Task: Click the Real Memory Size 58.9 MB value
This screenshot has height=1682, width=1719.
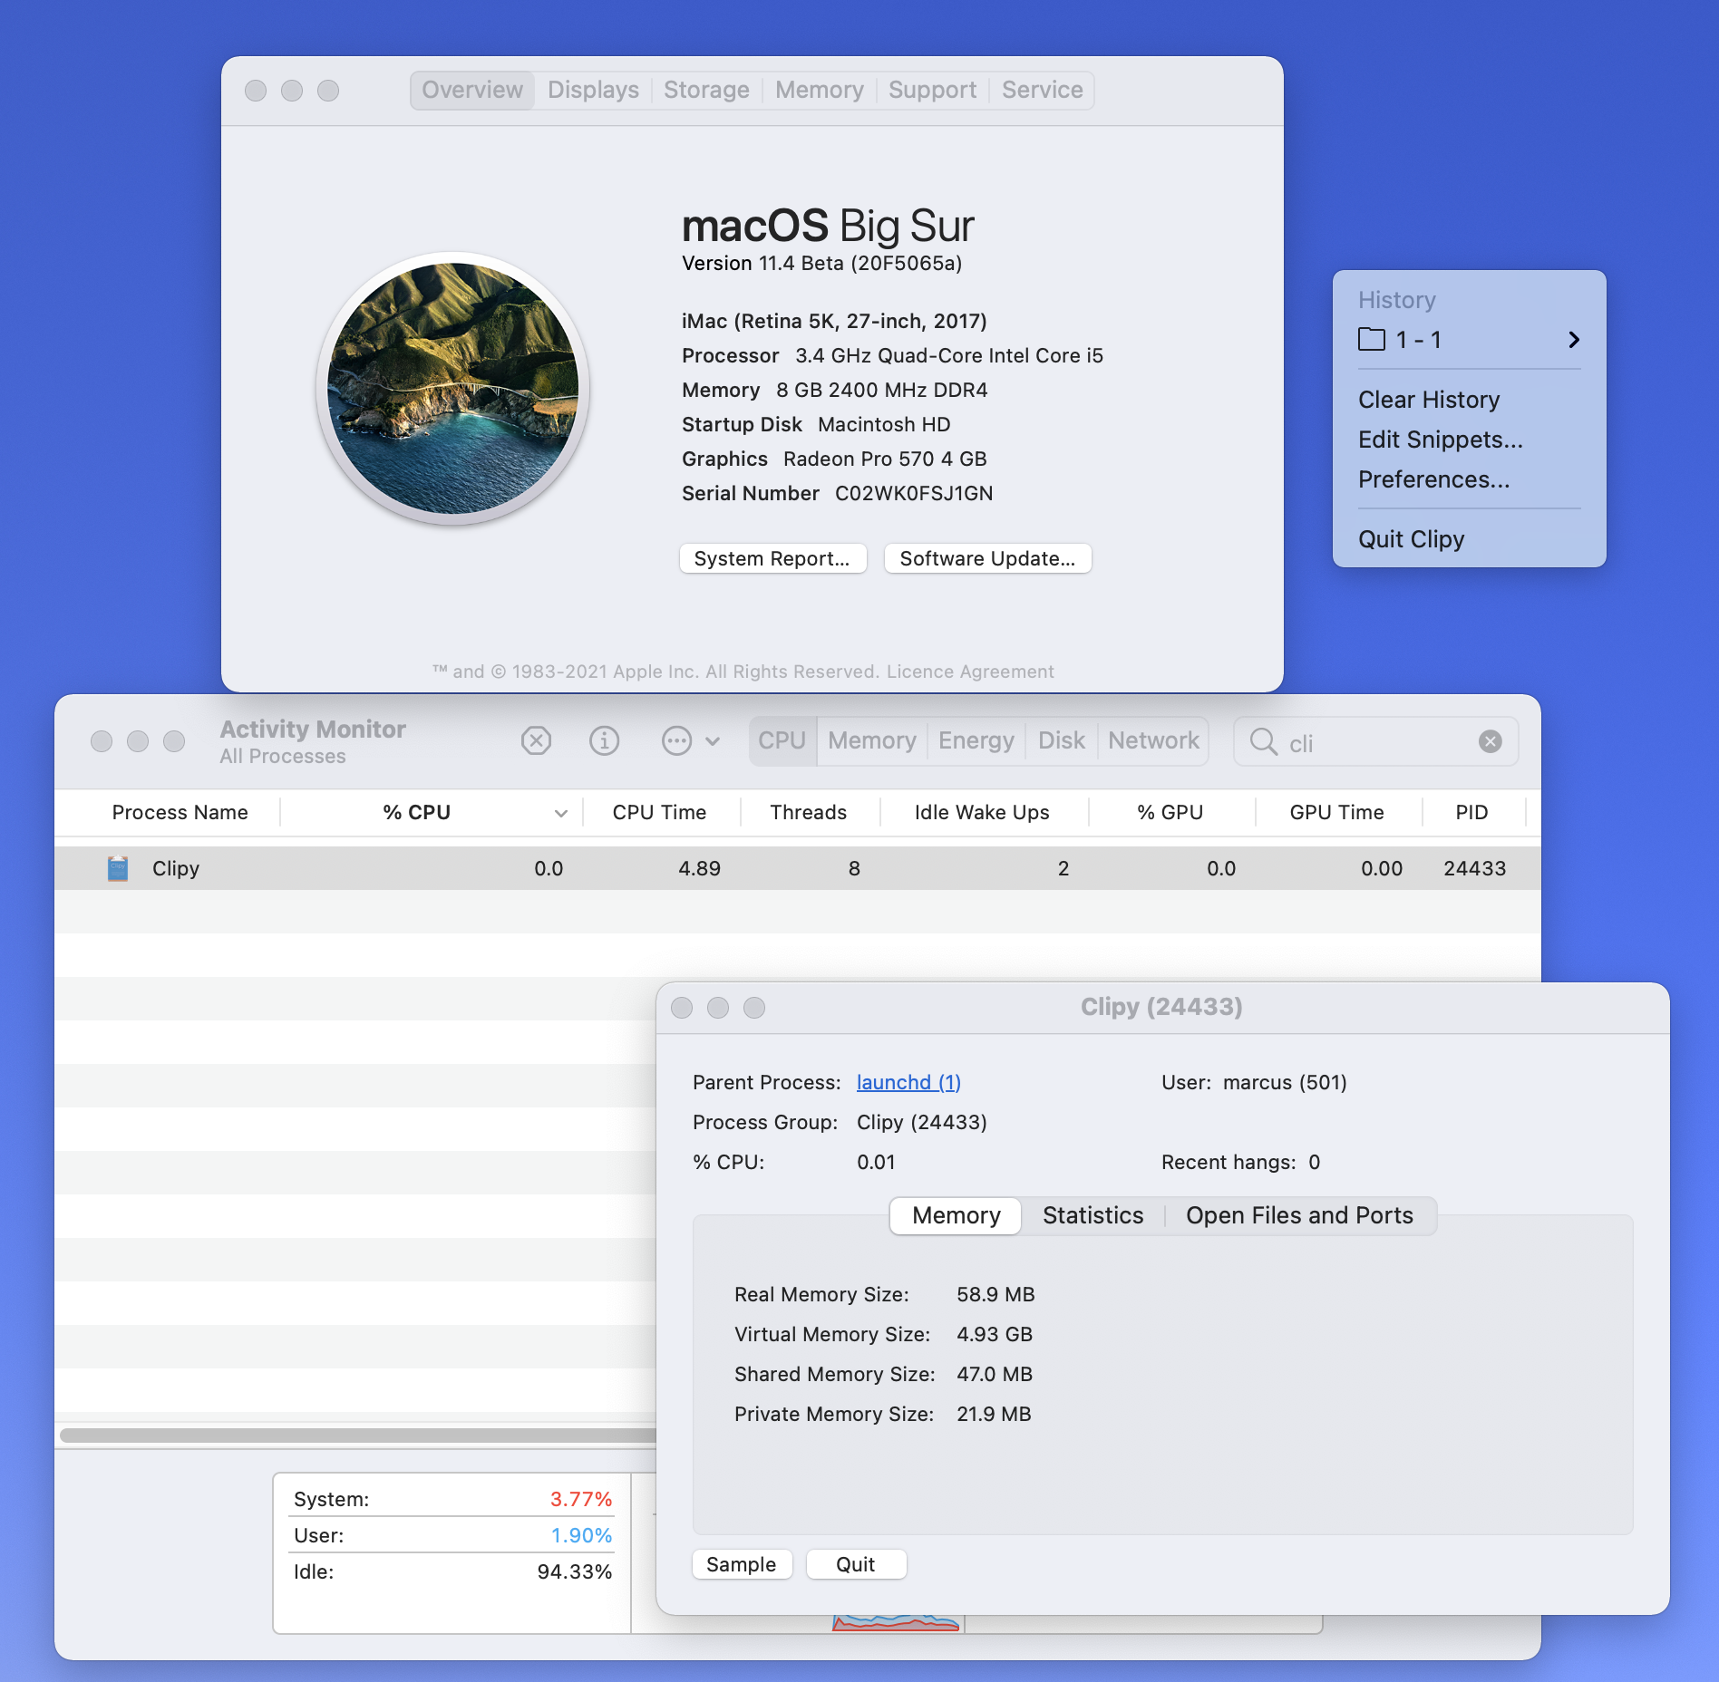Action: click(995, 1294)
